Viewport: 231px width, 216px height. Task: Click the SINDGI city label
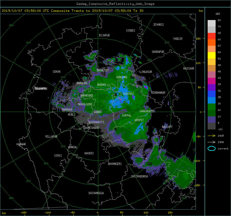coord(131,31)
